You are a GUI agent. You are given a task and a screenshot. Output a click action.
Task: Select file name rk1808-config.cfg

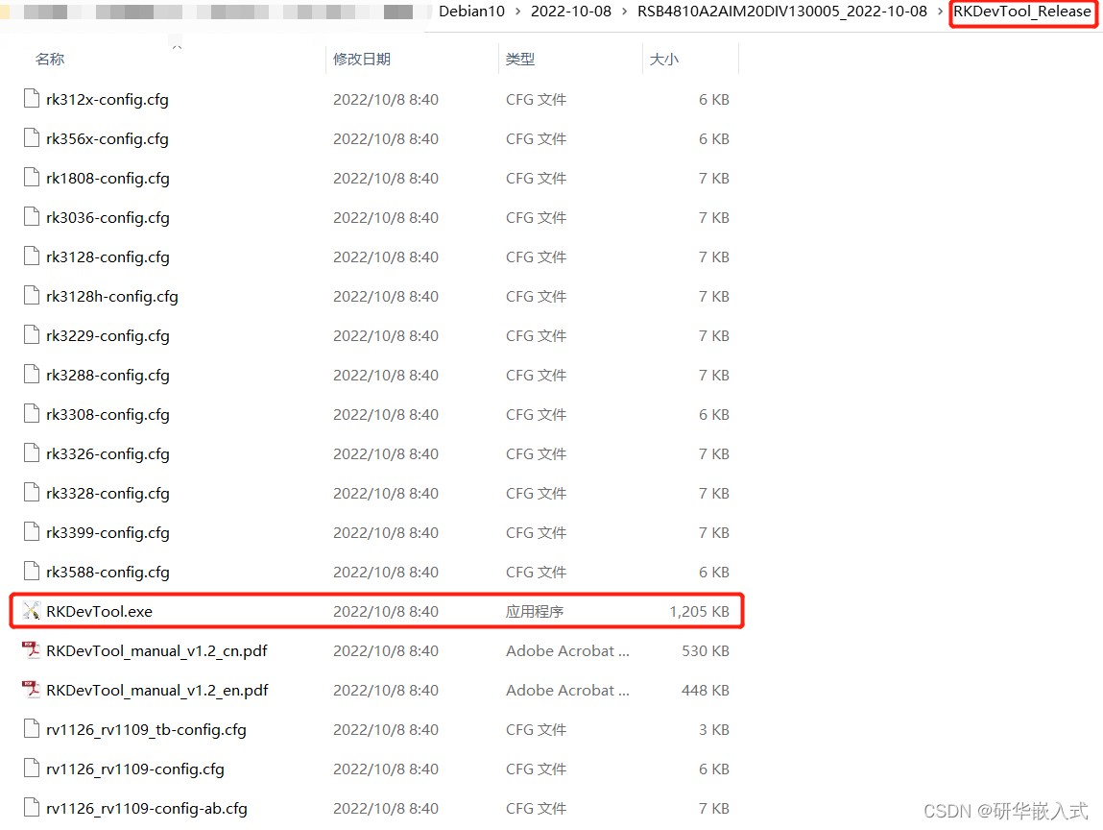pyautogui.click(x=108, y=178)
